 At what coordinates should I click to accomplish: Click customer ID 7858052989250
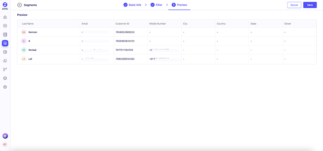(x=125, y=32)
